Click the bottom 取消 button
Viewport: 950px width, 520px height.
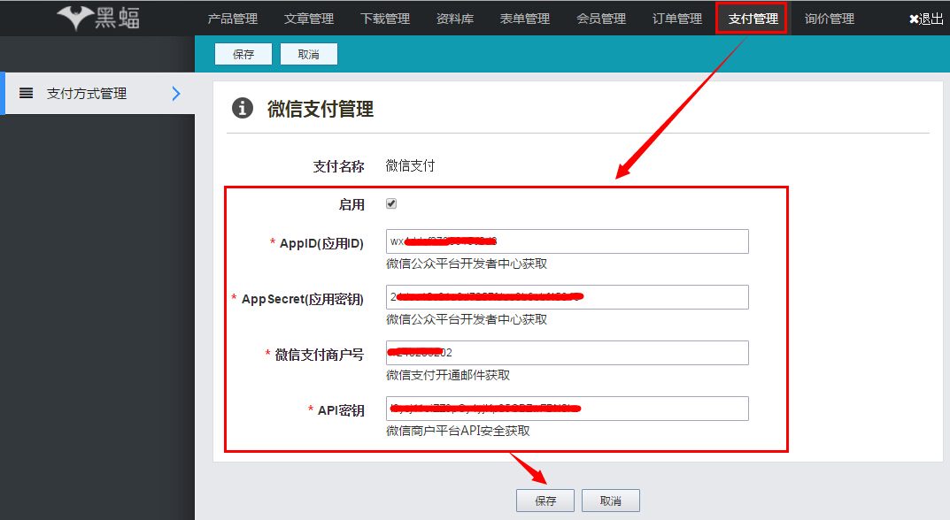(x=611, y=500)
